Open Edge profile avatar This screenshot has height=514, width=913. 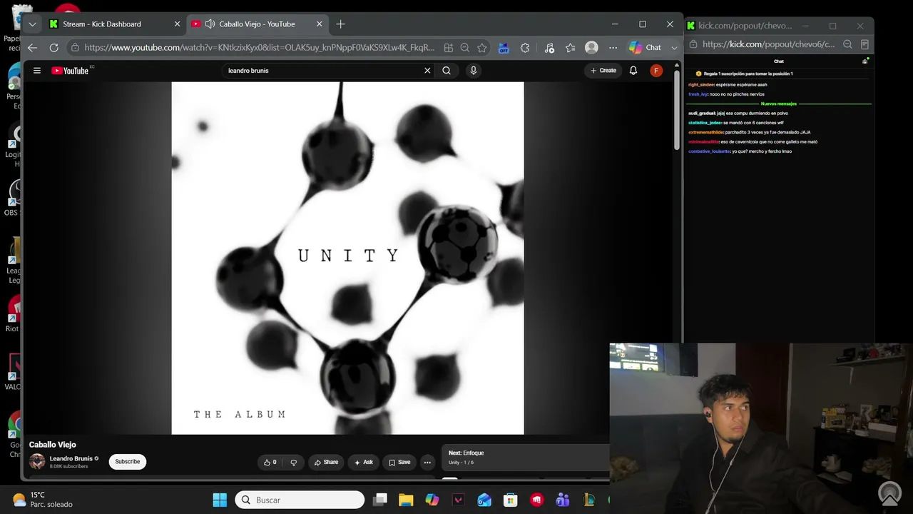591,48
